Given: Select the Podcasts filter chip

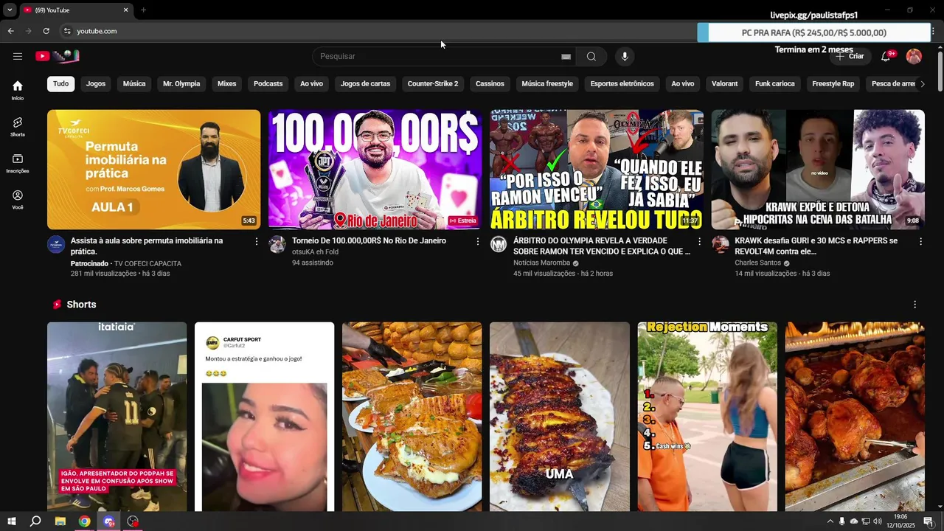Looking at the screenshot, I should 268,84.
